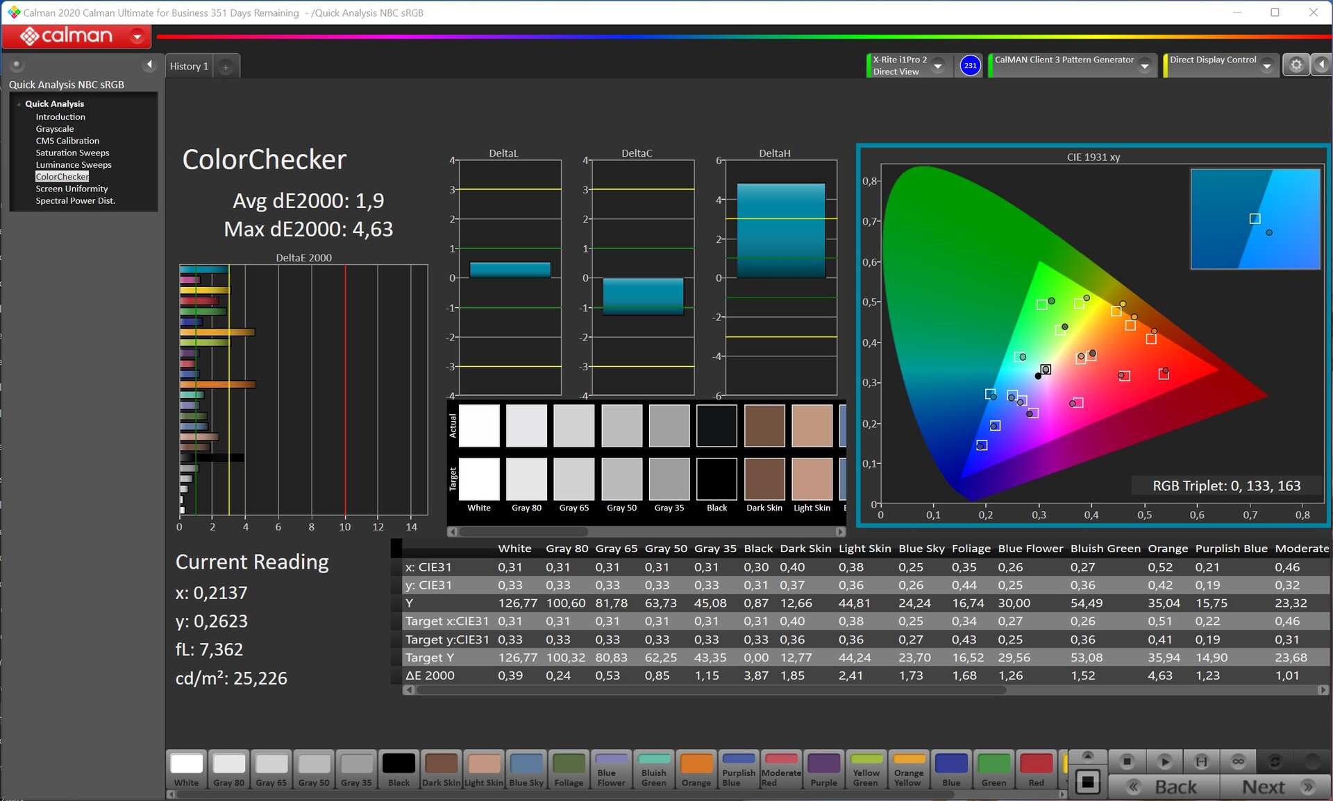The image size is (1333, 801).
Task: Select the Orange color swatch
Action: click(696, 770)
